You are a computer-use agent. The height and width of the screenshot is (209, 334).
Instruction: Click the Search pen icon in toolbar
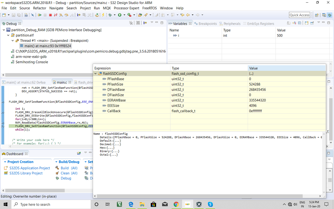point(146,15)
